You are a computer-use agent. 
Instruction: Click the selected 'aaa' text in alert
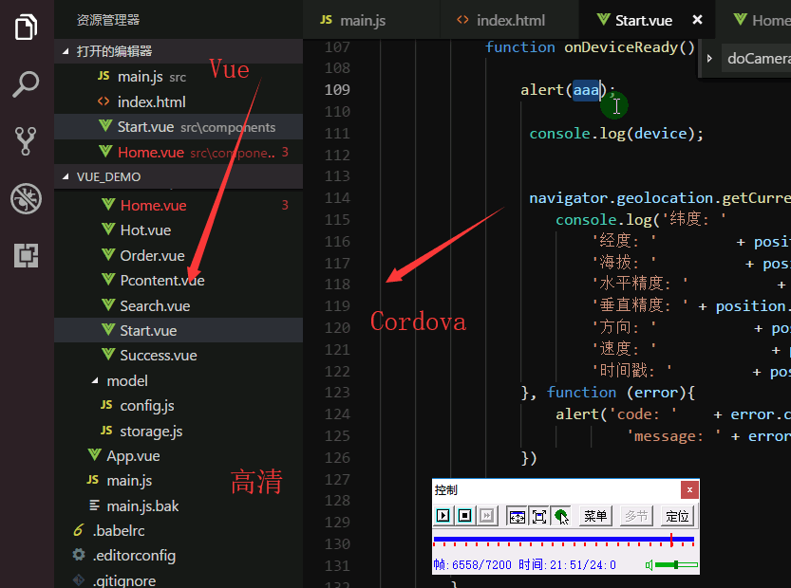pyautogui.click(x=586, y=90)
